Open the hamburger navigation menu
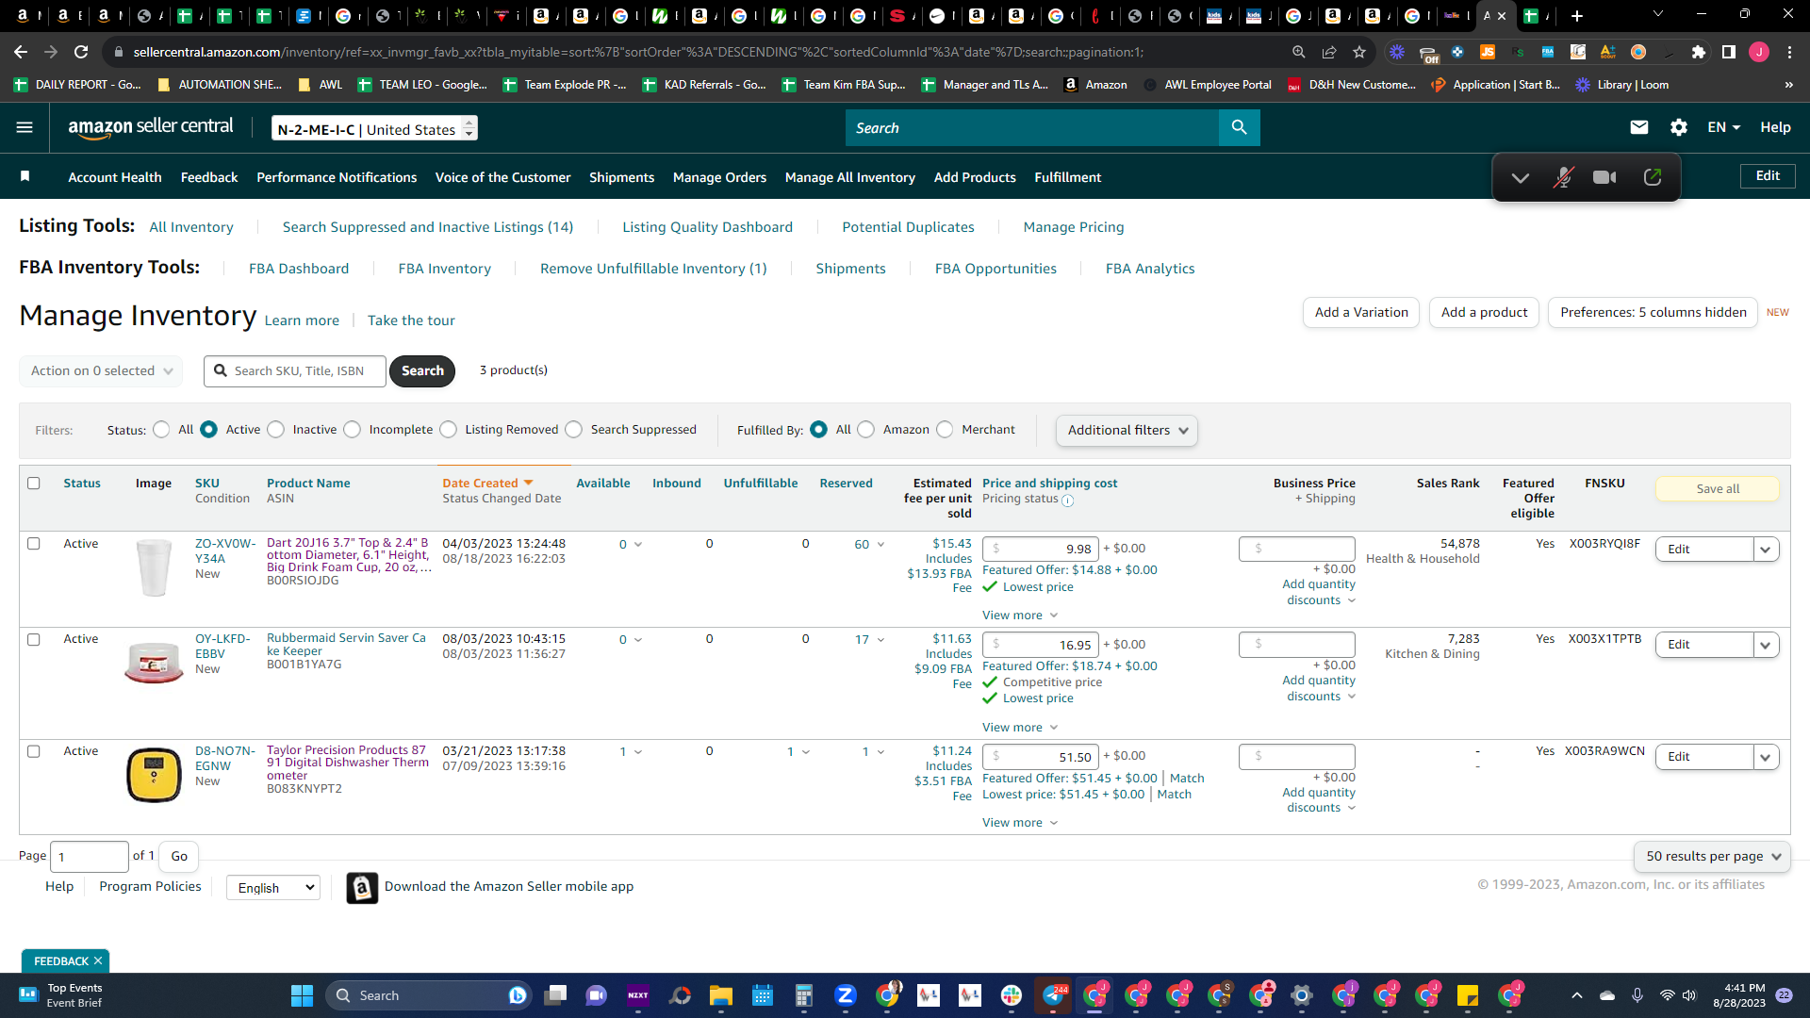The width and height of the screenshot is (1810, 1018). tap(25, 127)
